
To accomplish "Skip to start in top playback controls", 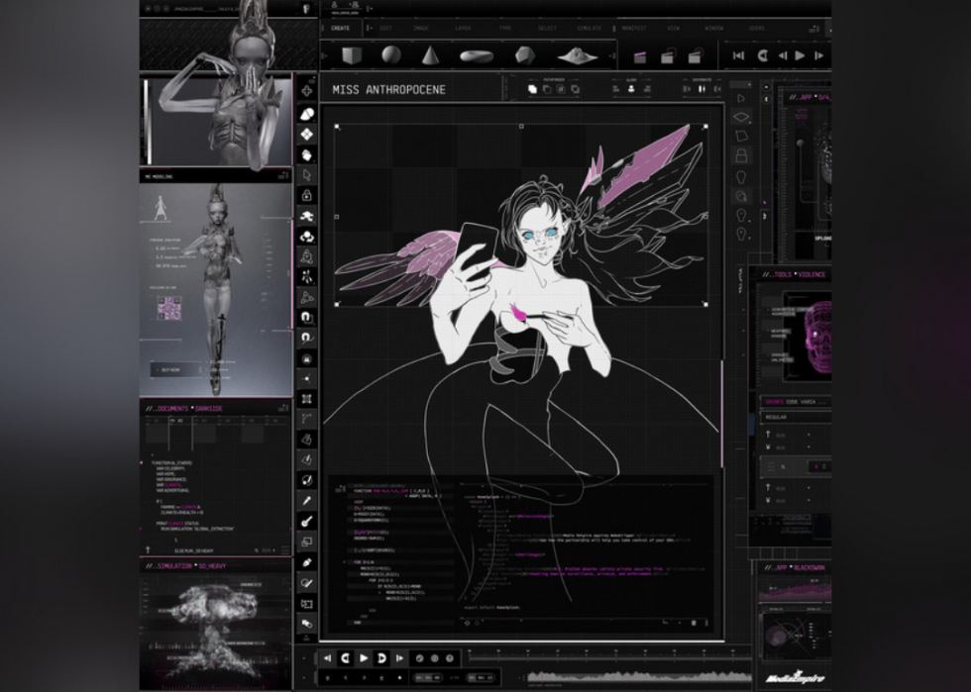I will (x=739, y=55).
